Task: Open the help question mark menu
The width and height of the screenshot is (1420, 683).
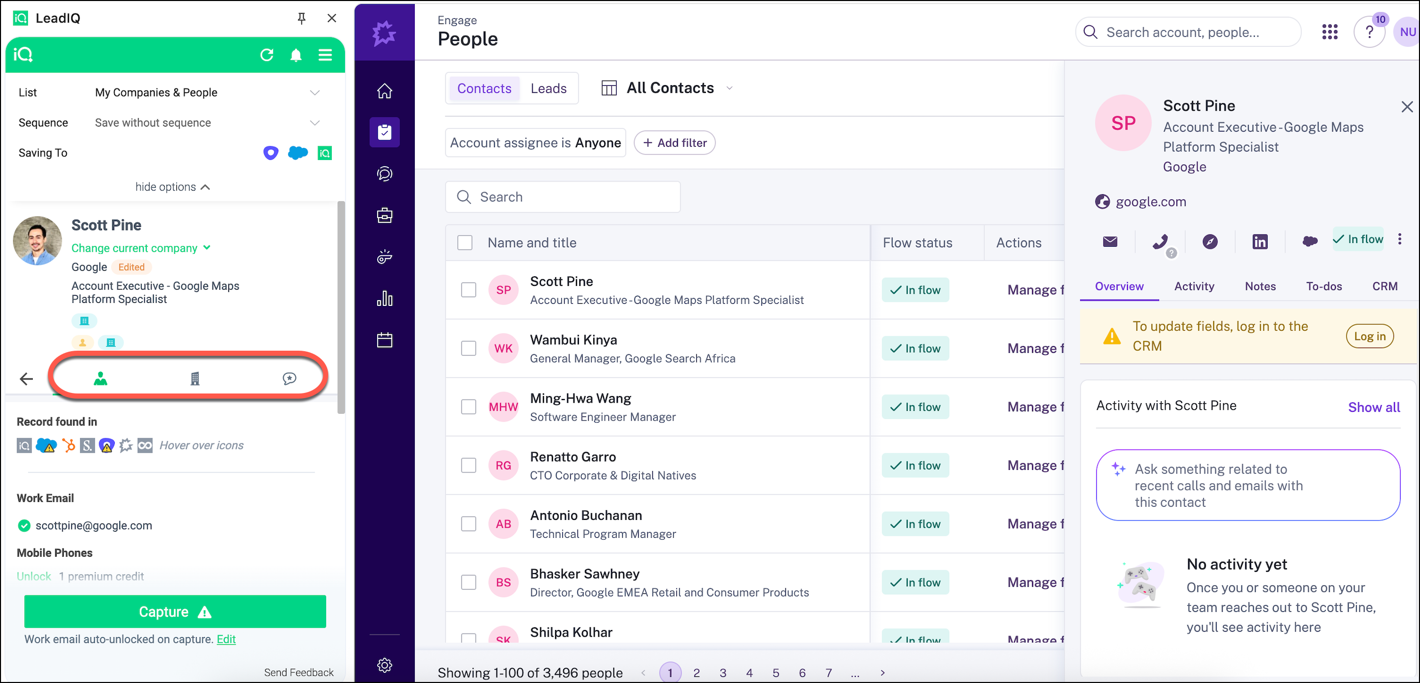Action: 1369,33
